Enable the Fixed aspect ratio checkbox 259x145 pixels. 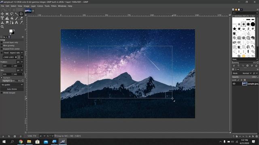2,53
